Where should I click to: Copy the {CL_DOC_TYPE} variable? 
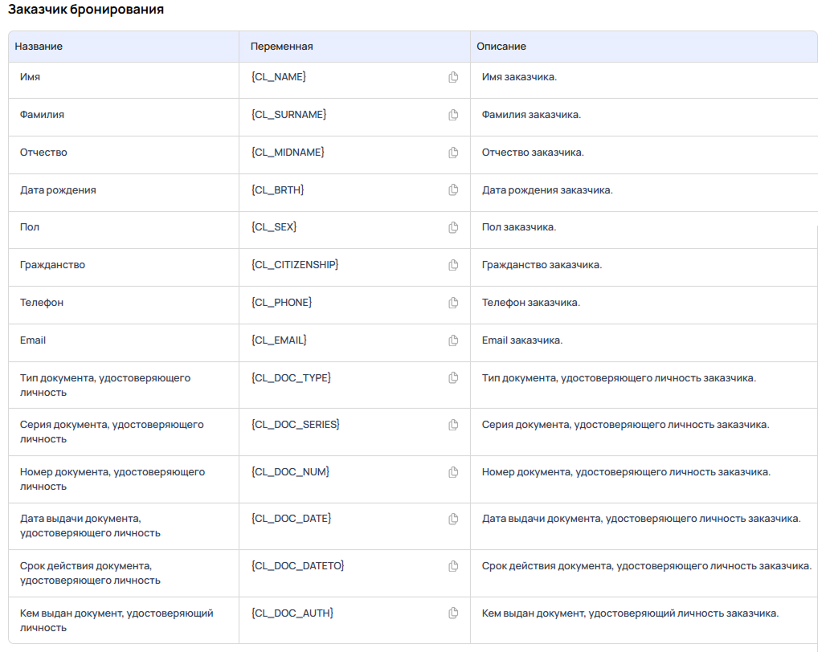point(453,377)
